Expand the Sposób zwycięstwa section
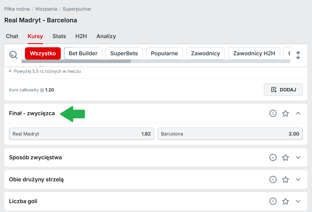 (x=298, y=158)
